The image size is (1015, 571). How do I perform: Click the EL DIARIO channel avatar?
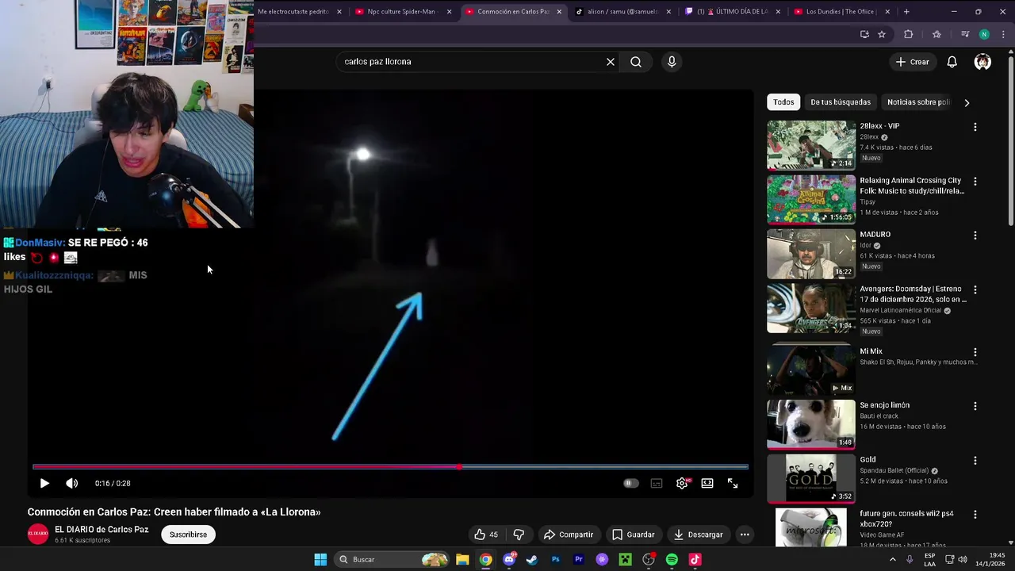click(38, 535)
